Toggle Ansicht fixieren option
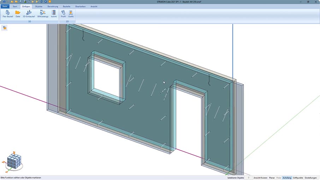 (260, 178)
